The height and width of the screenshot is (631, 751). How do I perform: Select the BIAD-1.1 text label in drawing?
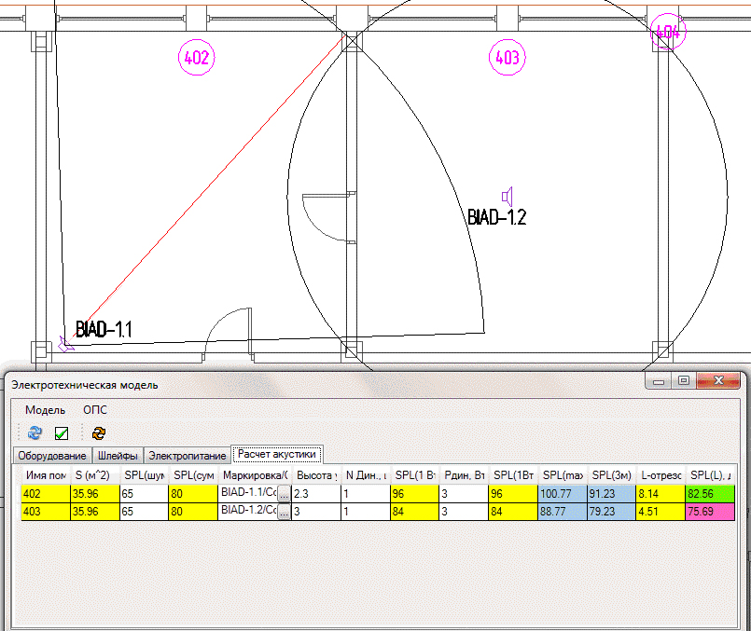coord(104,329)
